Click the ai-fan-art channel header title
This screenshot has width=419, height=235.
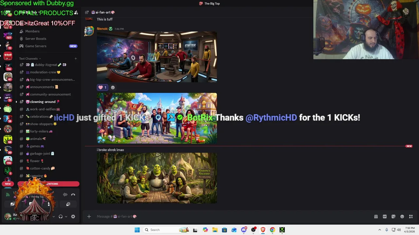(x=102, y=12)
